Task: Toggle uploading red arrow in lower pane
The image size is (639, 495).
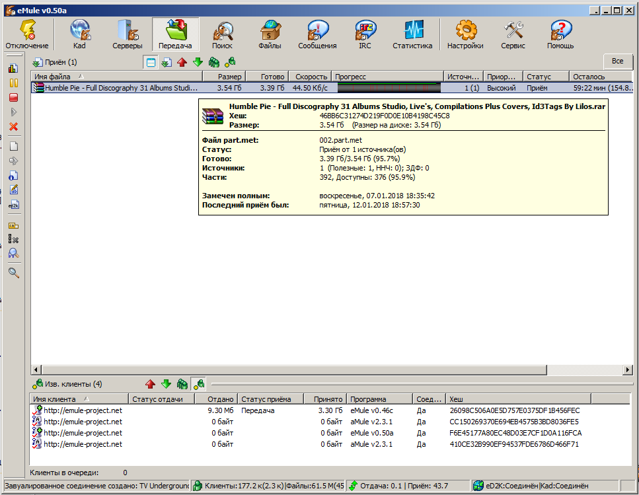Action: [151, 384]
